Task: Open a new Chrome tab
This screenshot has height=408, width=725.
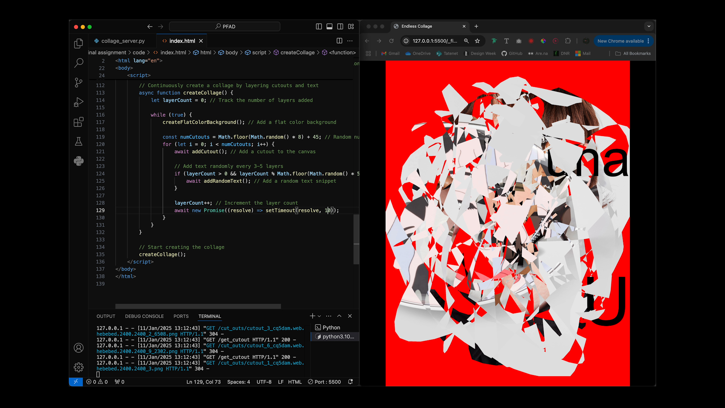Action: (476, 26)
